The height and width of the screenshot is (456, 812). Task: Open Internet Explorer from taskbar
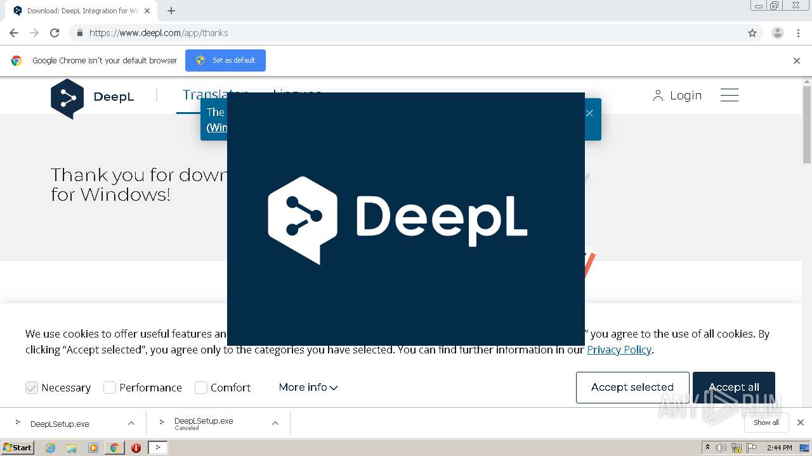pos(50,448)
